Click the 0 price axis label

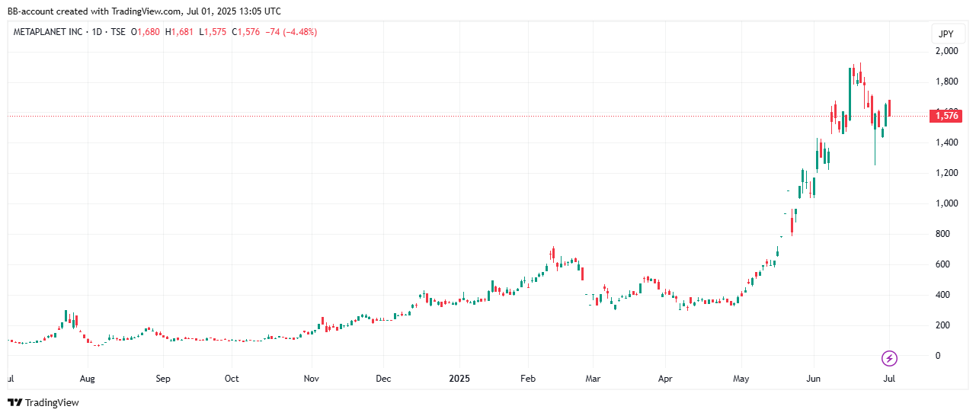[x=939, y=356]
